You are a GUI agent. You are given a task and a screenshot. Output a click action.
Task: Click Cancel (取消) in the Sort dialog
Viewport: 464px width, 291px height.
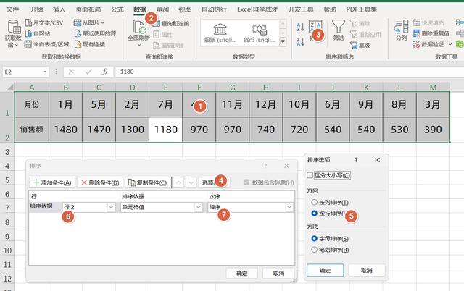[278, 274]
